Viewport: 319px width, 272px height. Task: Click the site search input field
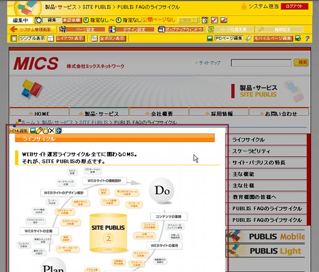pyautogui.click(x=261, y=62)
